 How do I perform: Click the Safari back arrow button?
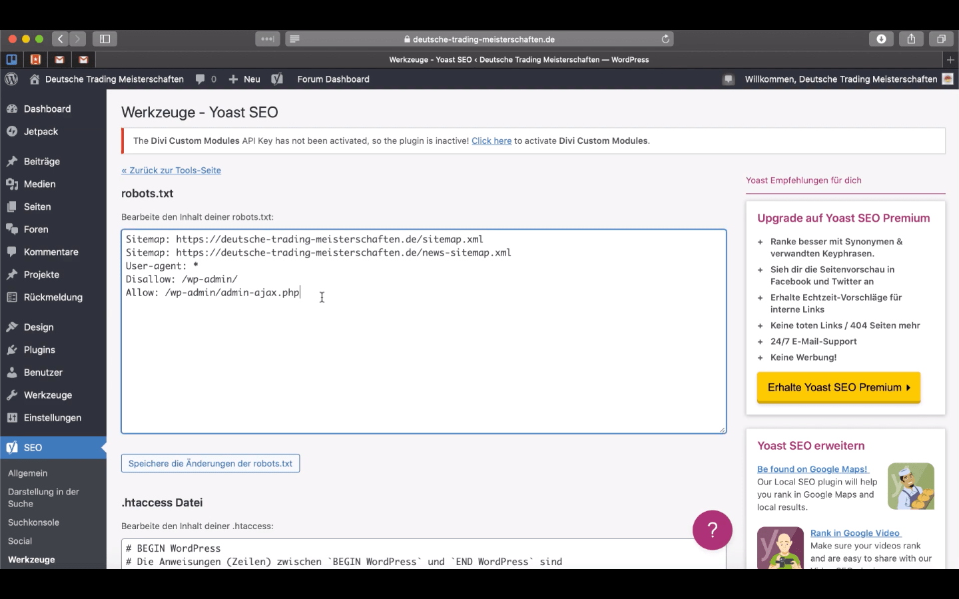pos(60,39)
